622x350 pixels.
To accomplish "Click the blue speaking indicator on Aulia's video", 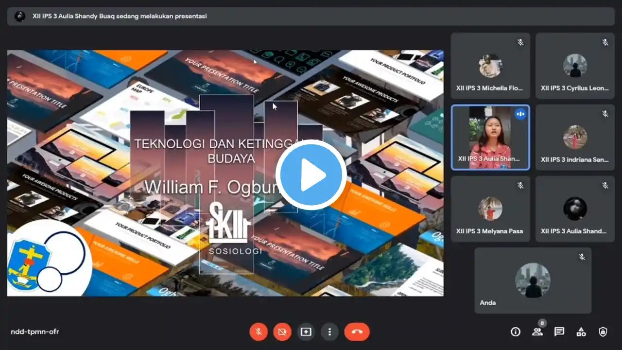I will [x=520, y=114].
